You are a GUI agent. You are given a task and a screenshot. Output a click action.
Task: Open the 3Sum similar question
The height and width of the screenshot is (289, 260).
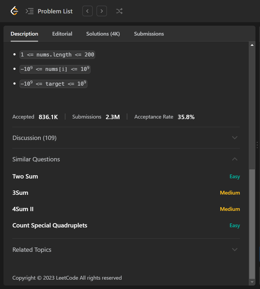point(20,193)
